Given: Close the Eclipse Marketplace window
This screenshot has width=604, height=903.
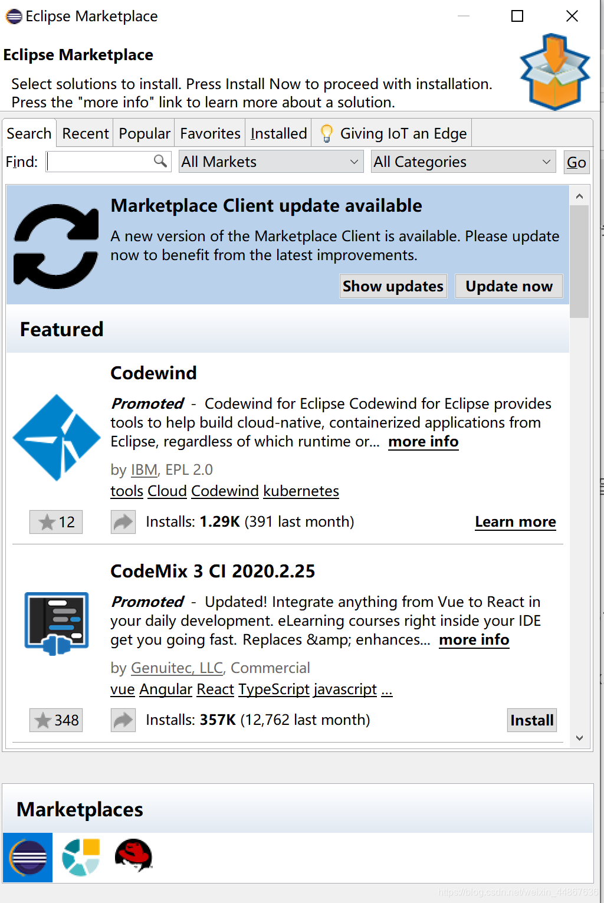Looking at the screenshot, I should (x=572, y=16).
